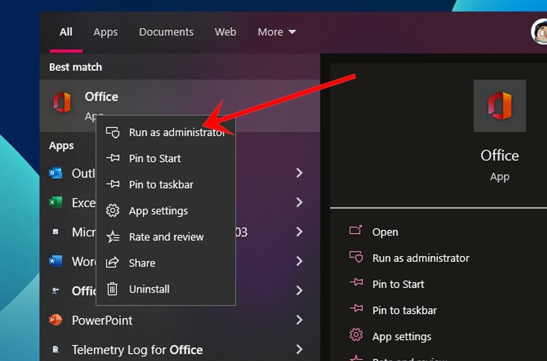Click the large Office tile in preview pane
Screen dimensions: 547x361
coord(500,106)
